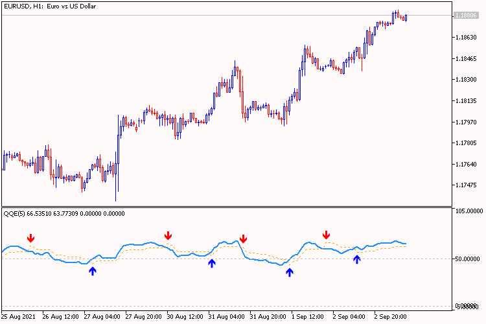The width and height of the screenshot is (486, 324).
Task: Click the 1.17475 price scale label
Action: coord(467,185)
